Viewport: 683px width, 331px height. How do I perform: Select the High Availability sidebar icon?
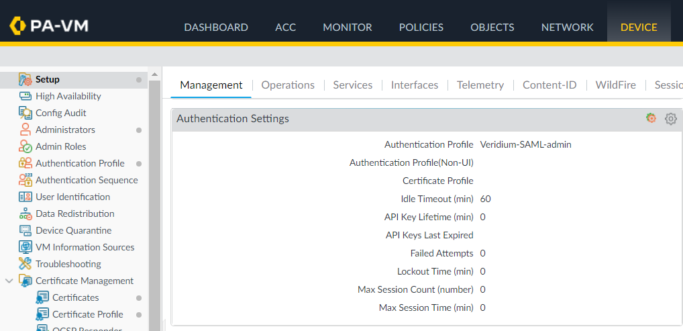tap(25, 96)
